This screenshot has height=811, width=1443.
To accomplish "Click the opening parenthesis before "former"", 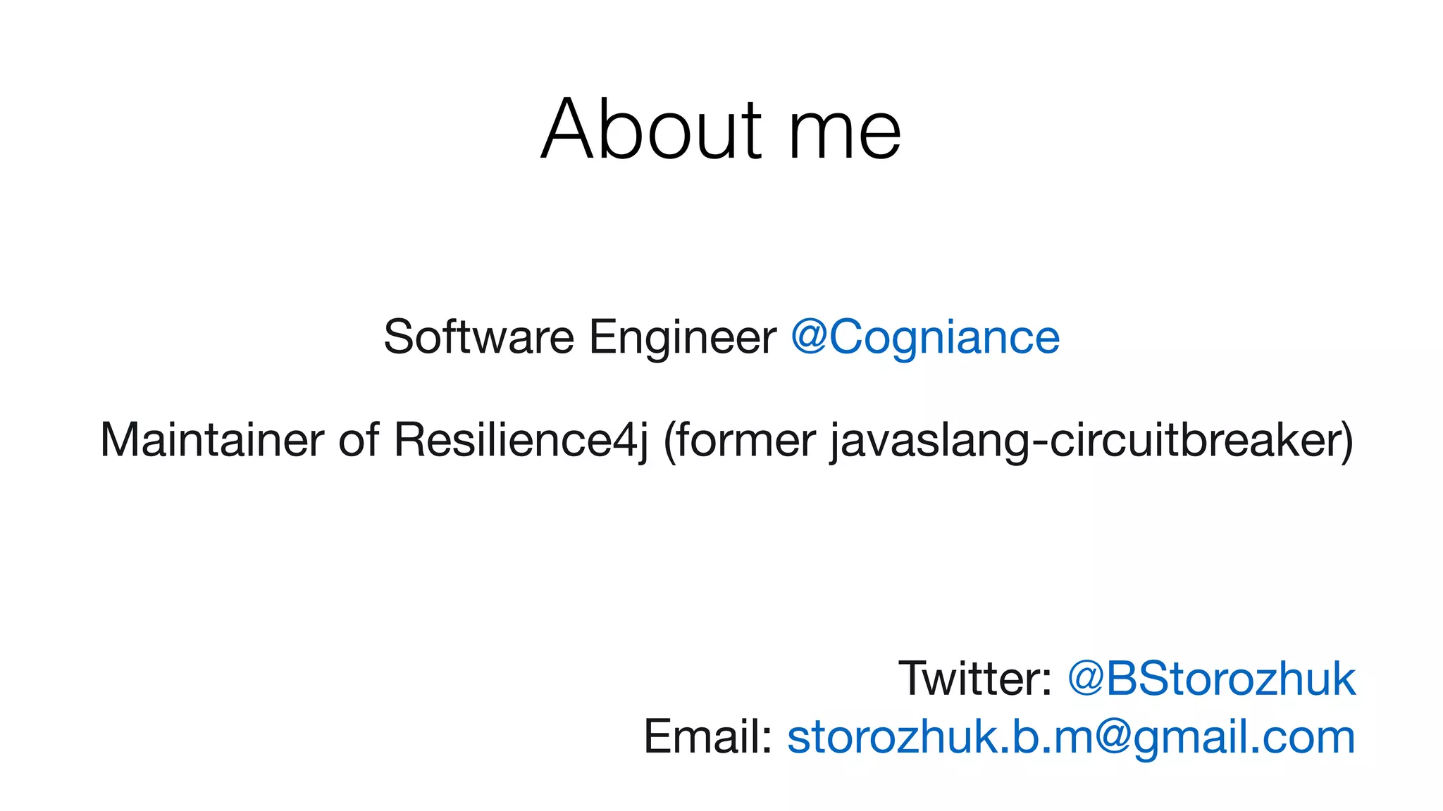I will click(x=670, y=442).
